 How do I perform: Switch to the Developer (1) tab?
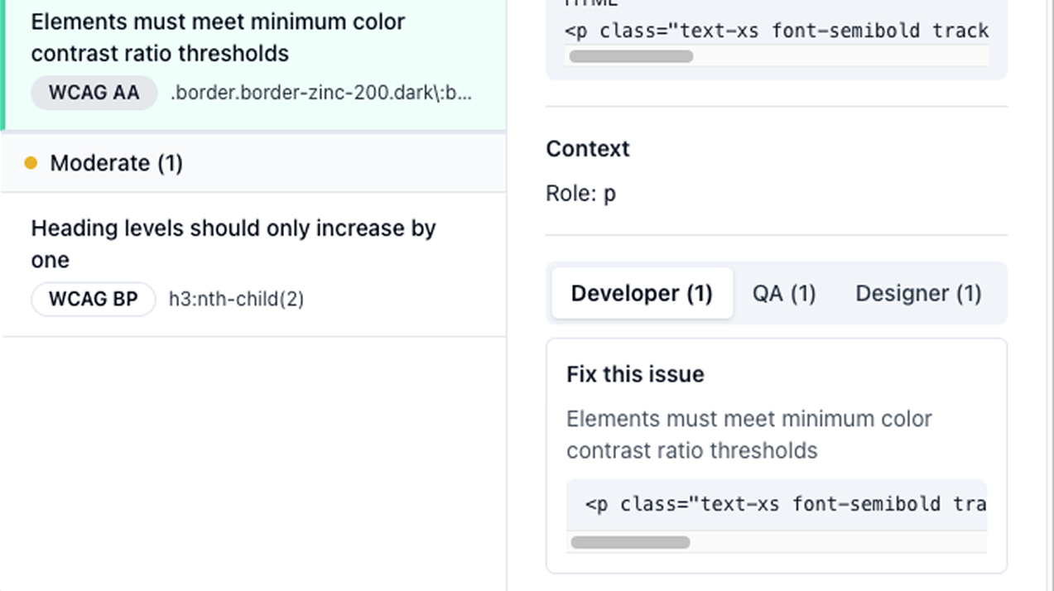(642, 293)
